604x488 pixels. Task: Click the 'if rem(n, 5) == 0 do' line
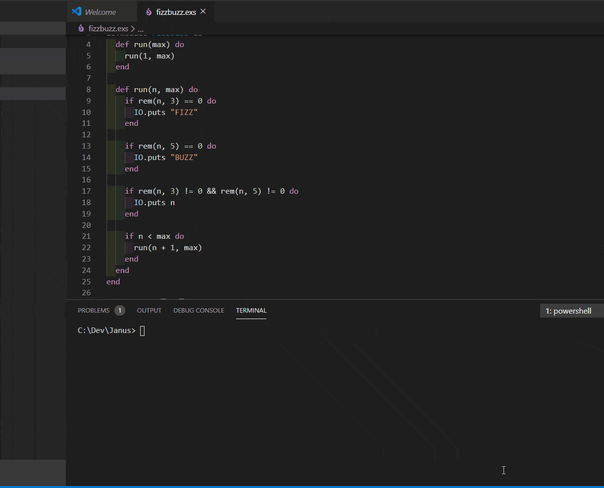170,146
